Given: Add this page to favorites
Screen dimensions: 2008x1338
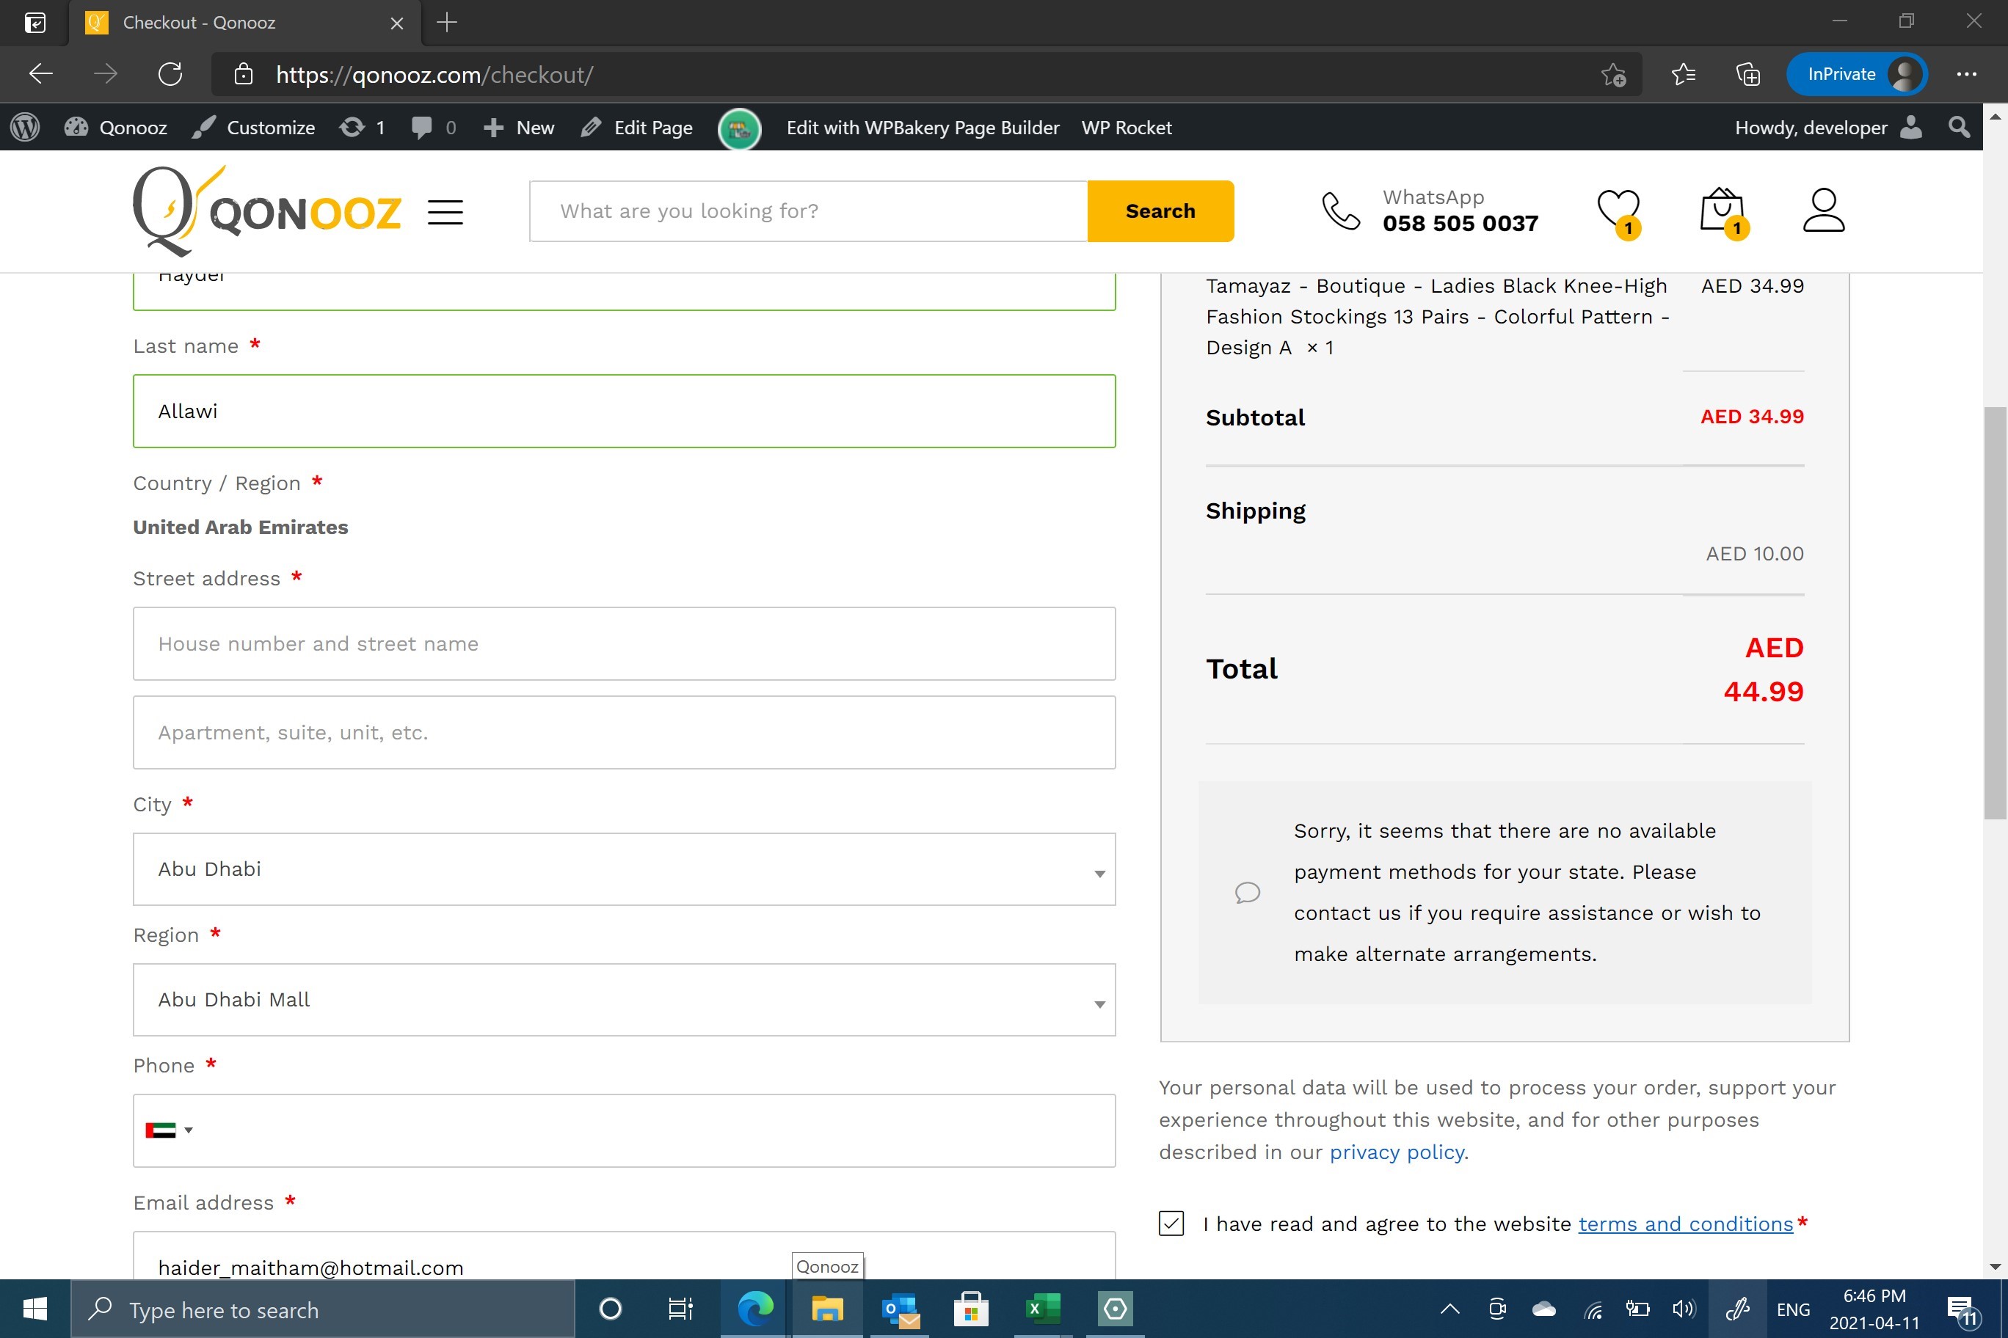Looking at the screenshot, I should click(1612, 74).
